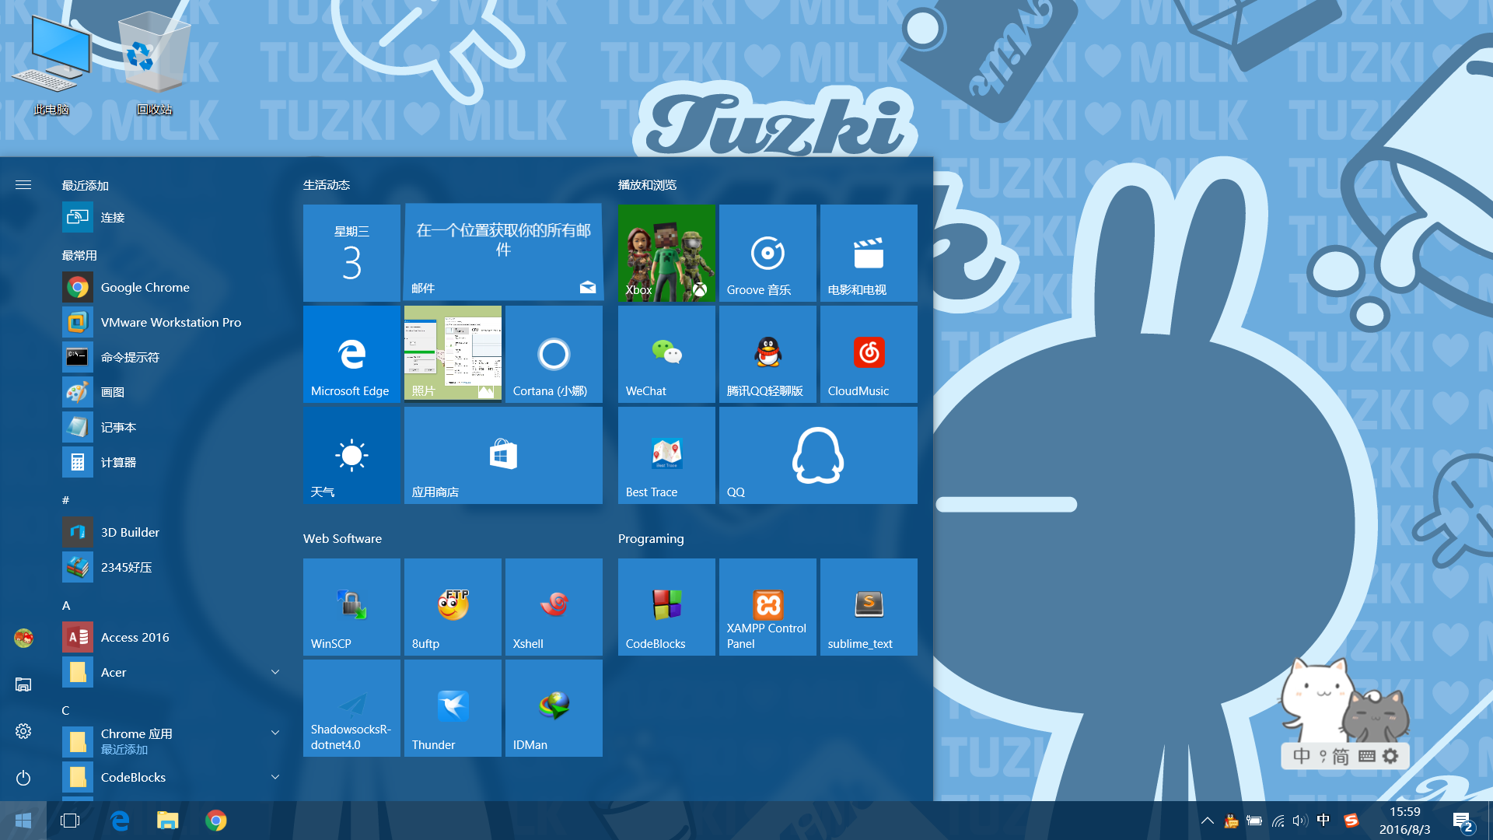Open Chrome from the taskbar
The height and width of the screenshot is (840, 1493).
tap(215, 821)
